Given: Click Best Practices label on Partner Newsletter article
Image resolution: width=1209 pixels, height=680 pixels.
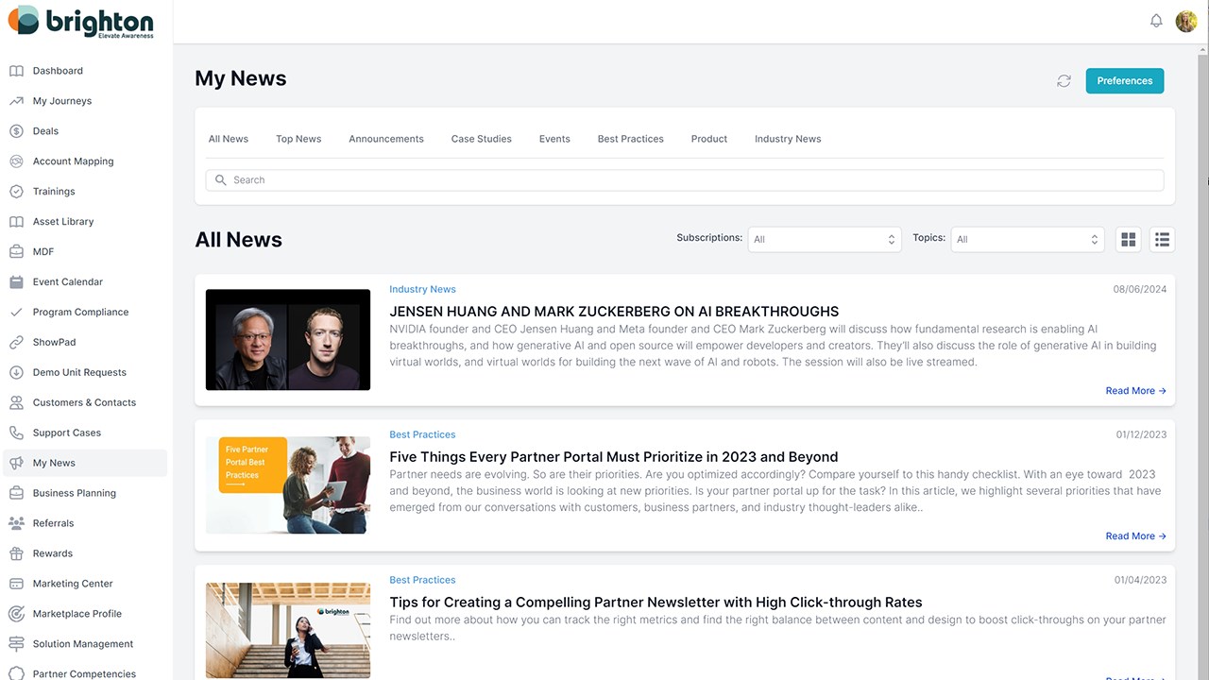Looking at the screenshot, I should coord(422,581).
